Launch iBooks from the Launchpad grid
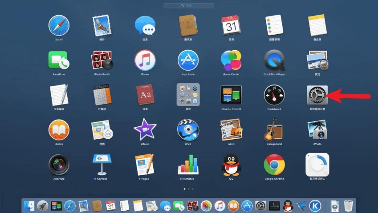The image size is (378, 213). [59, 130]
